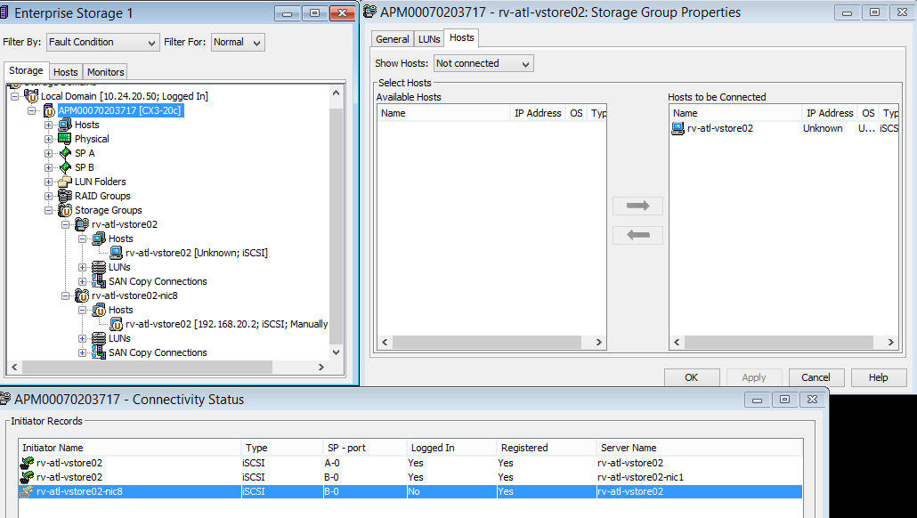Select rv-atl-vstore02 [192.168.20.2; iSCSI] tree item
917x518 pixels.
click(x=226, y=324)
